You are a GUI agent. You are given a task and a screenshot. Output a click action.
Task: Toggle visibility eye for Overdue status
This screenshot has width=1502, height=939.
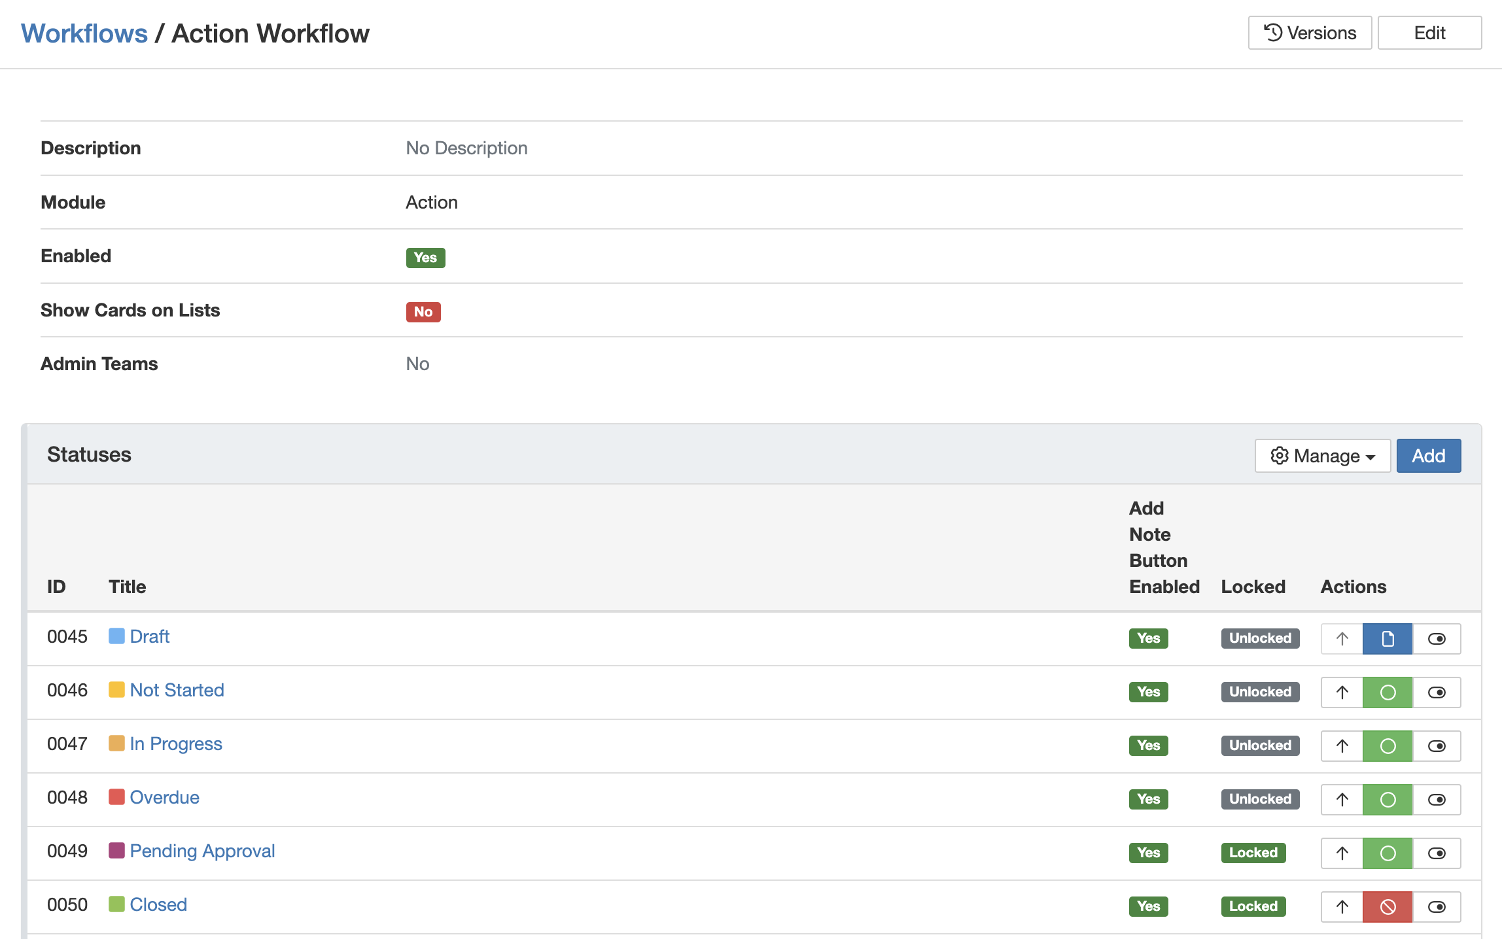coord(1437,800)
